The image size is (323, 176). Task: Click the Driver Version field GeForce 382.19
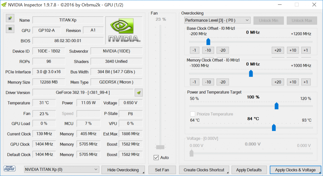click(83, 92)
